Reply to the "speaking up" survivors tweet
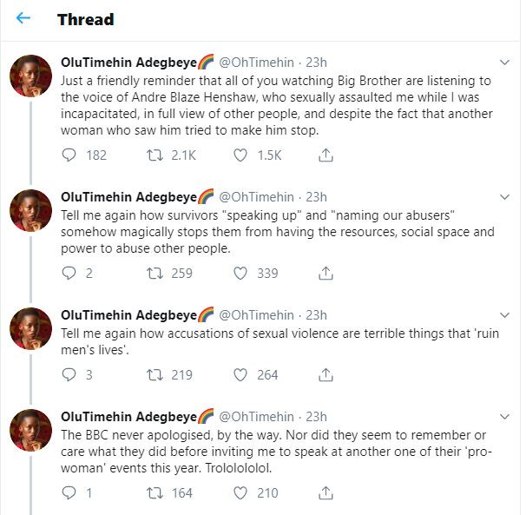Image resolution: width=526 pixels, height=515 pixels. (x=71, y=273)
